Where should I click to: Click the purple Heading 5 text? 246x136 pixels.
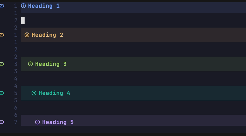coord(58,122)
